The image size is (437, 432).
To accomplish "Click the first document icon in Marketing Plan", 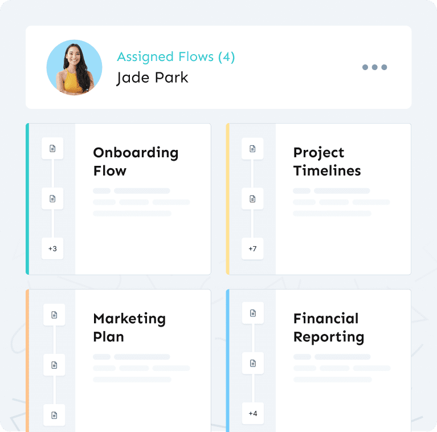I will click(x=54, y=315).
